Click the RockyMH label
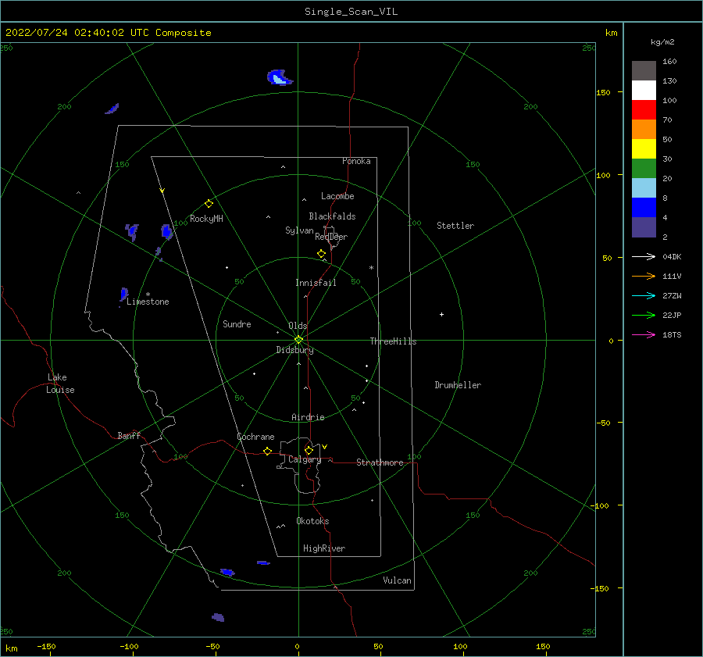 tap(206, 219)
